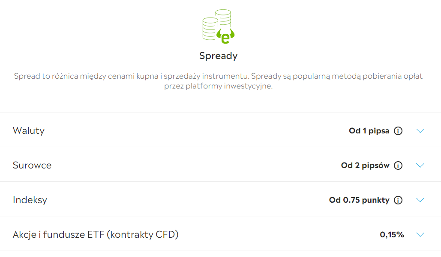Click the 0,15% spread value
The height and width of the screenshot is (257, 441).
pos(392,235)
